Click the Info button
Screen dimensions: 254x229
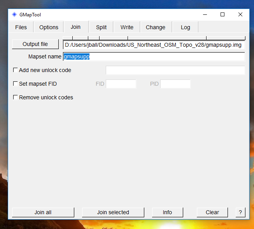[168, 212]
